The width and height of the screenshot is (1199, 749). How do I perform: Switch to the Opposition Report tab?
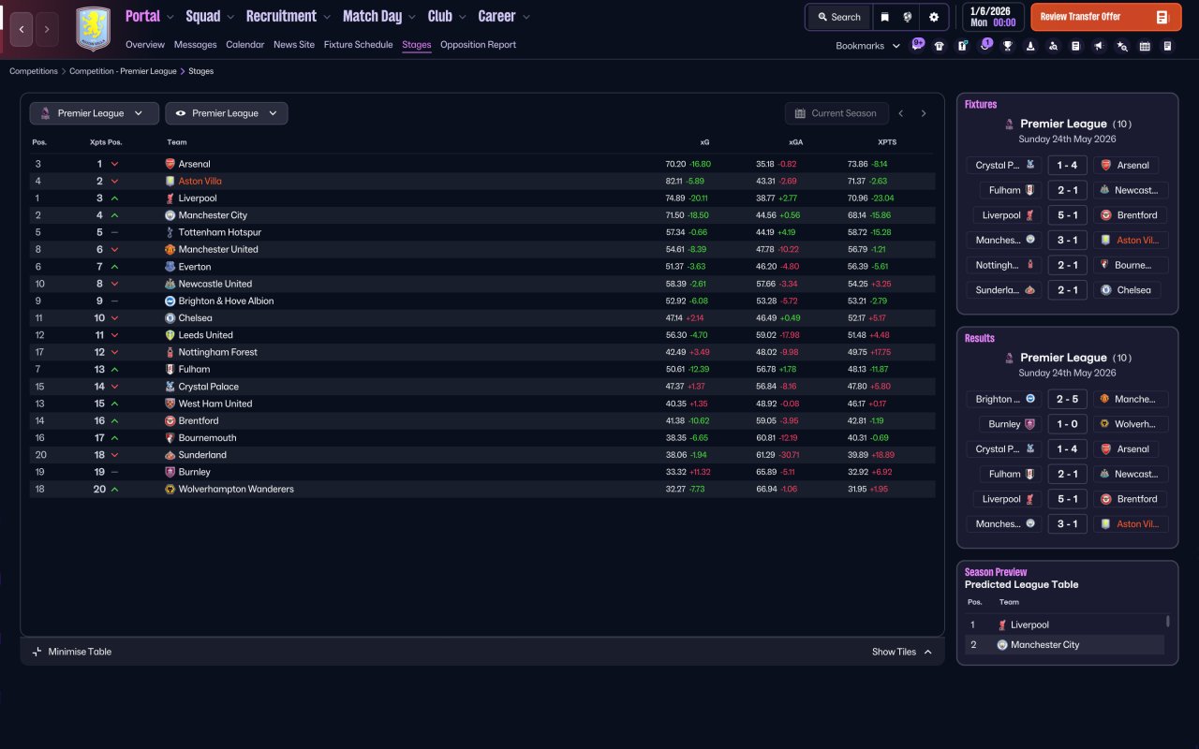point(478,45)
